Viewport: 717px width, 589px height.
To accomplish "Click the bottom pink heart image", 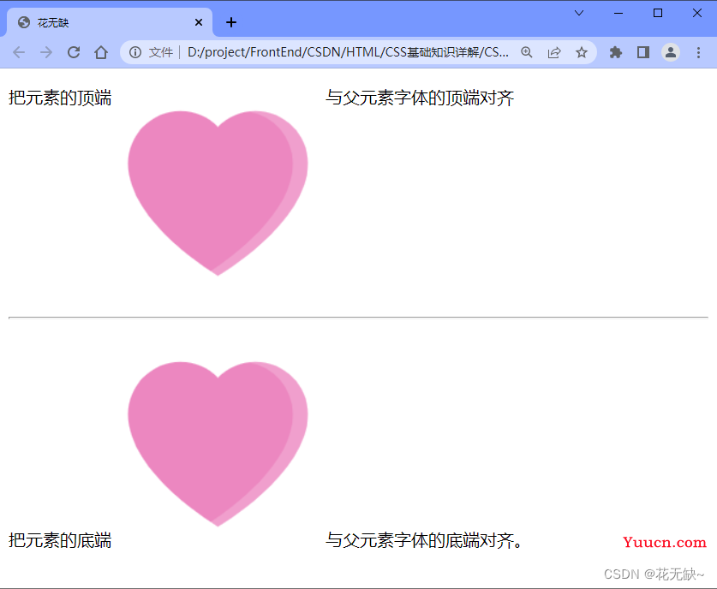I will click(218, 443).
